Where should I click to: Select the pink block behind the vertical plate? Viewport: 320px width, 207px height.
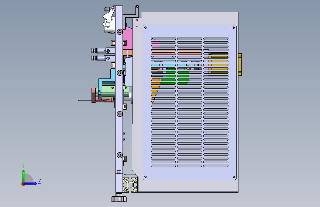point(128,38)
